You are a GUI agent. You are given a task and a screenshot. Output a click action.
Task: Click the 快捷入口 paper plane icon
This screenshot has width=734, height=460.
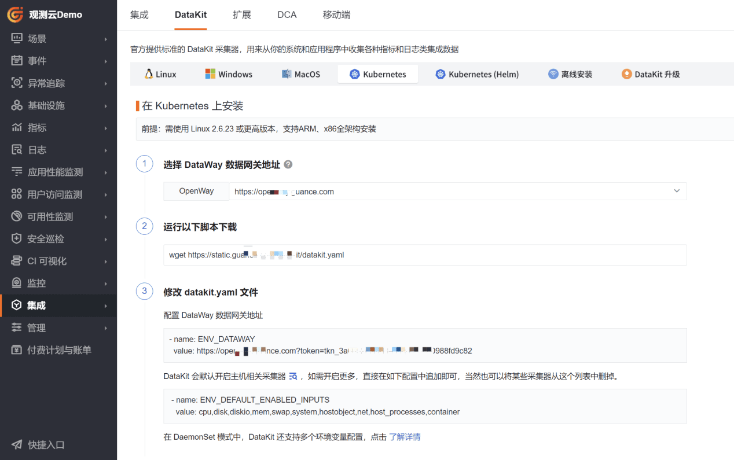click(x=17, y=445)
